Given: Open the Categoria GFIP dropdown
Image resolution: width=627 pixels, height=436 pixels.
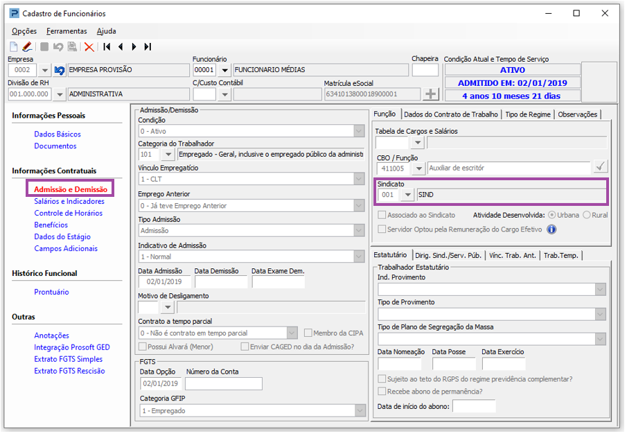Looking at the screenshot, I should 360,411.
